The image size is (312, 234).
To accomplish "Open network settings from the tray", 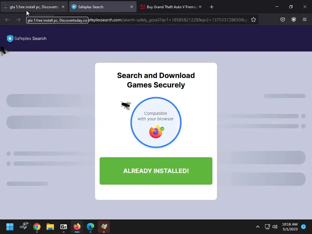I will point(267,227).
